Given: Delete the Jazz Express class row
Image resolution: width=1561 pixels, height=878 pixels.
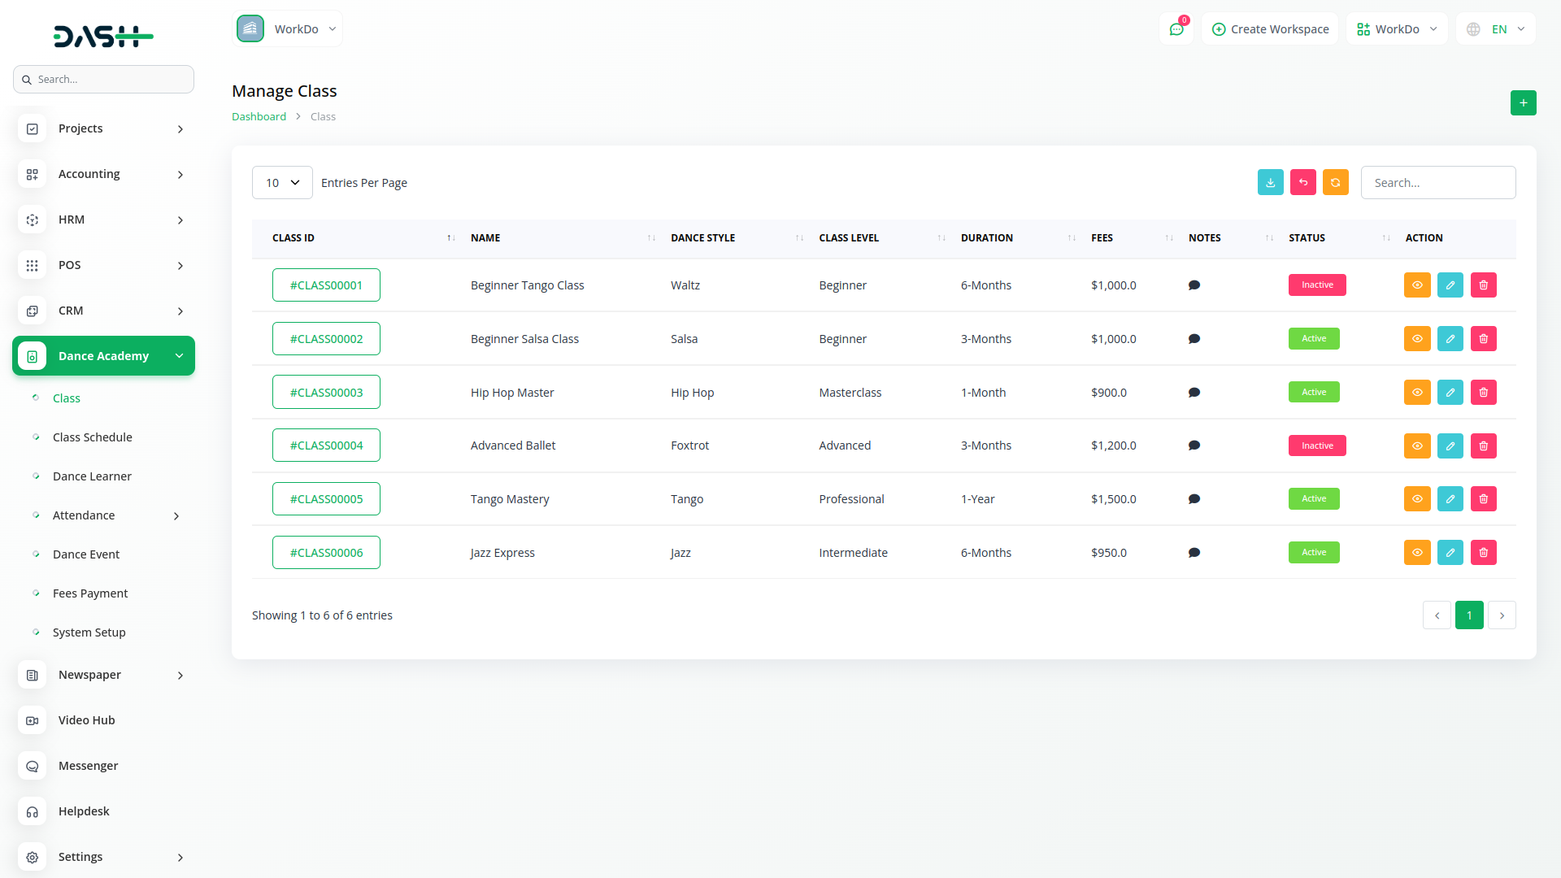Looking at the screenshot, I should tap(1483, 553).
